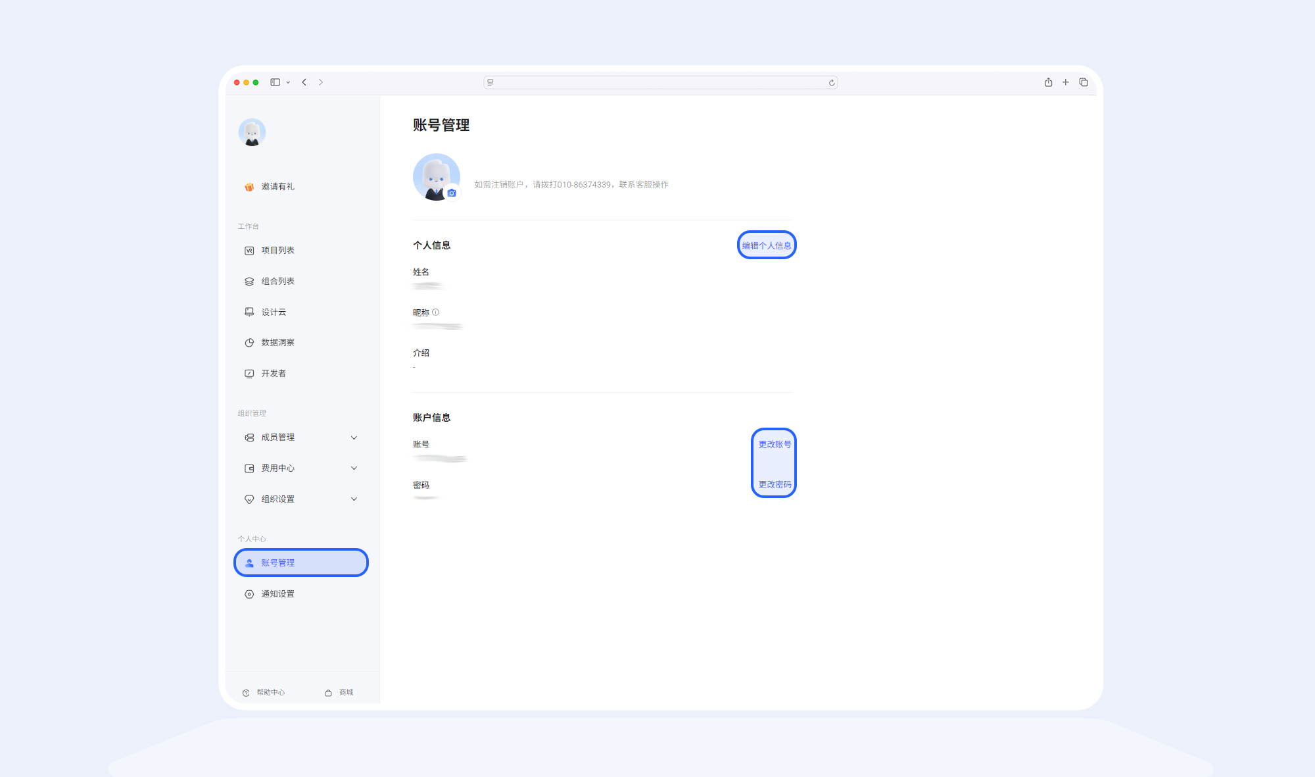Viewport: 1315px width, 777px height.
Task: Click the info icon next to 昵称
Action: coord(436,313)
